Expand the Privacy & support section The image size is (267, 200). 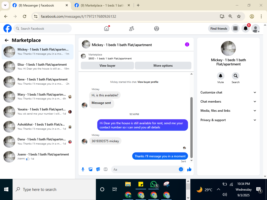[228, 120]
